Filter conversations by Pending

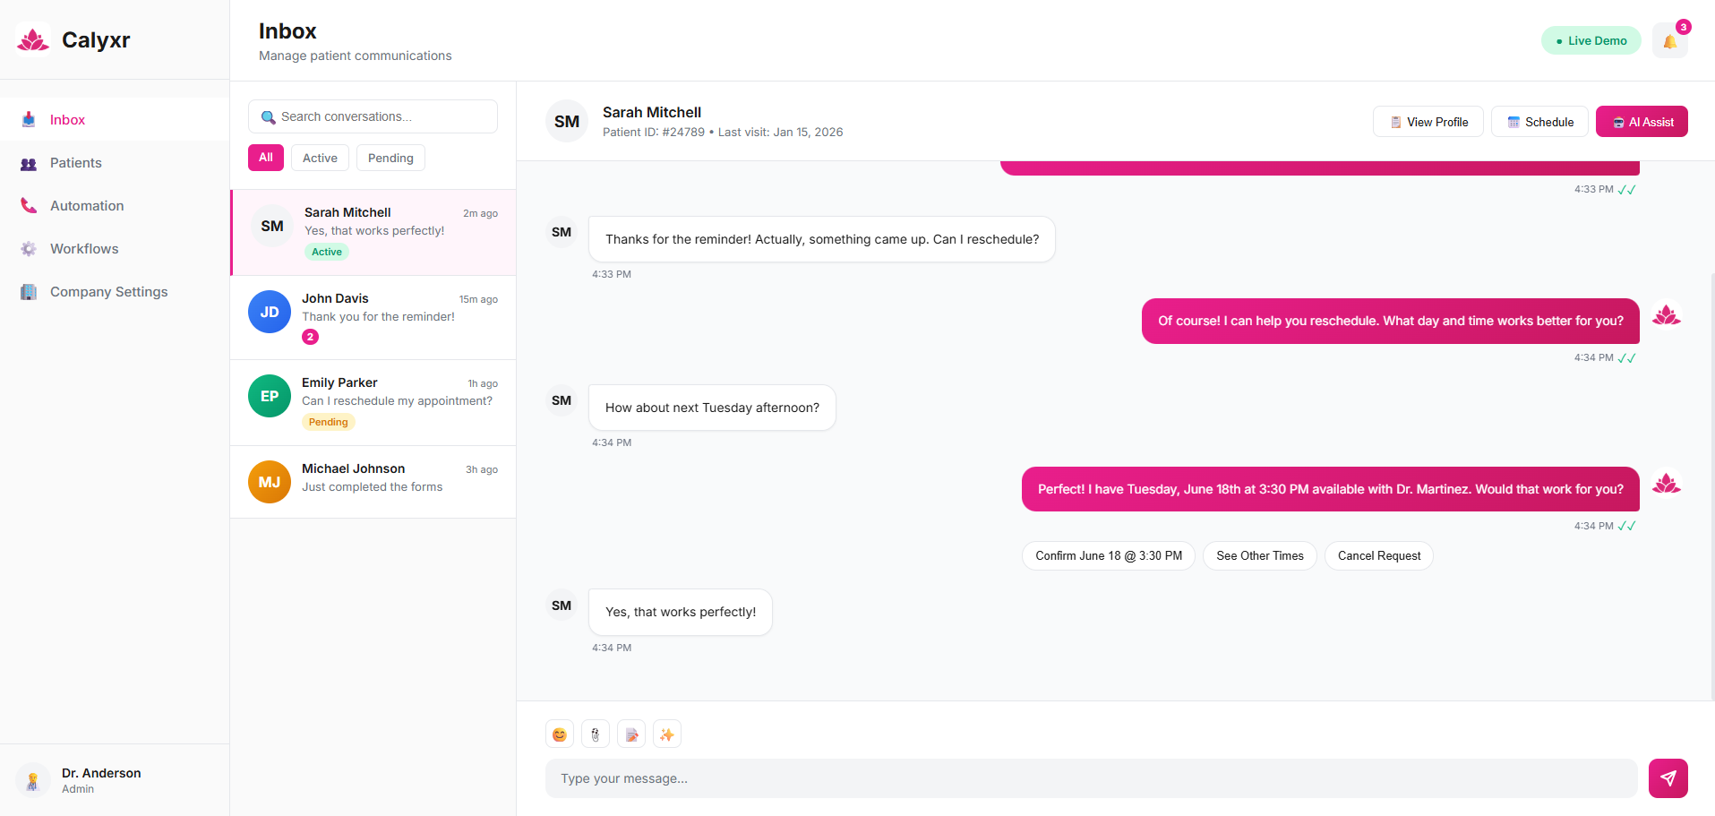point(390,158)
